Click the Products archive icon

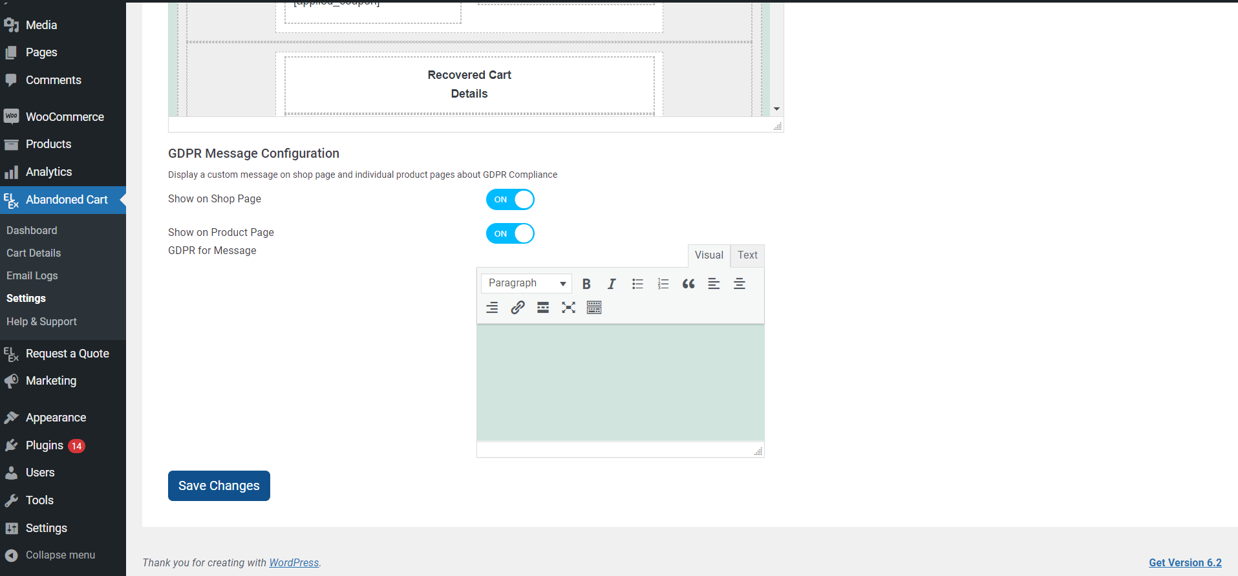[12, 144]
